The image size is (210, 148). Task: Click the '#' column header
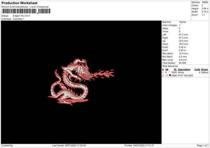[x=163, y=69]
